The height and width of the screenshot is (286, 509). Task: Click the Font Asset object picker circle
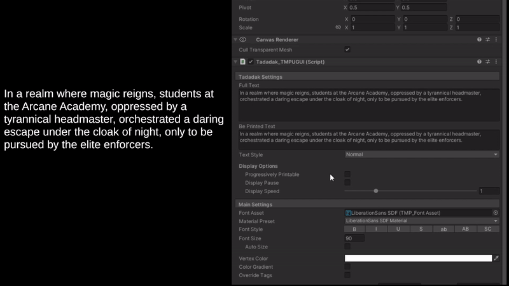496,213
